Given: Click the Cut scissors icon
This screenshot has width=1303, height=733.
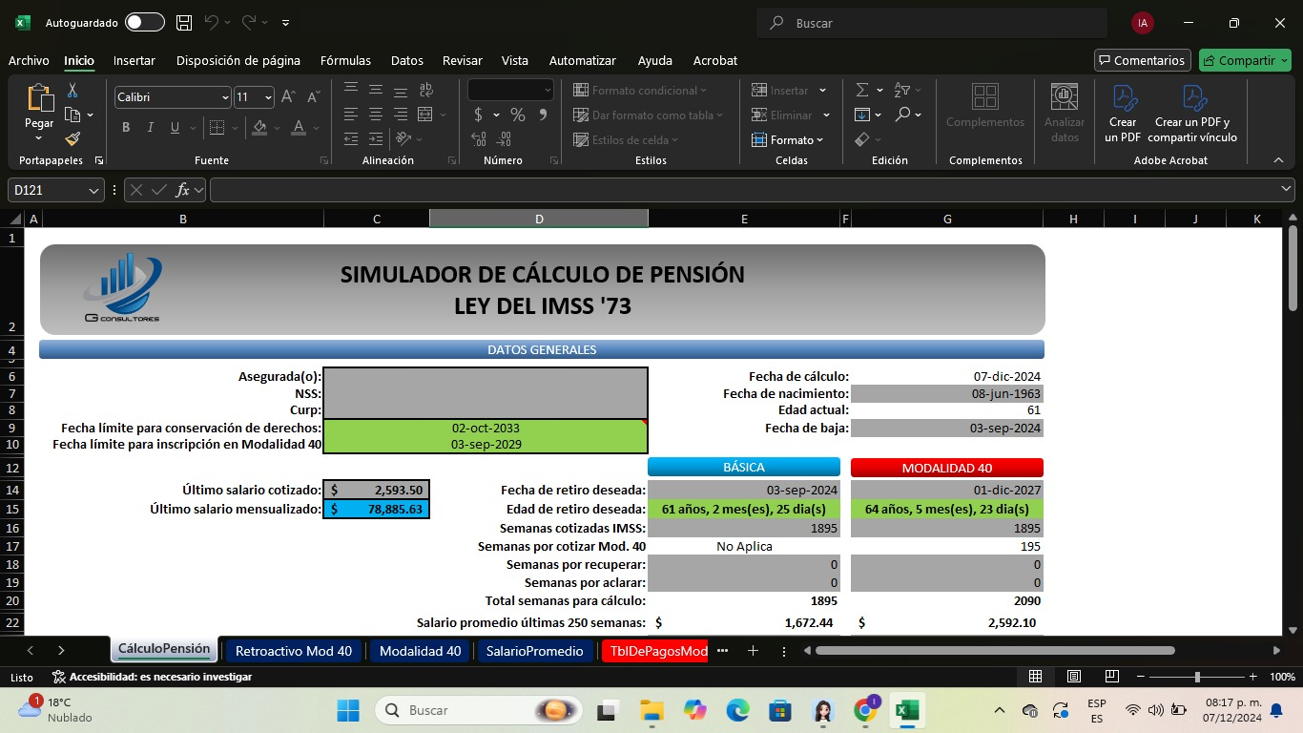Looking at the screenshot, I should [72, 91].
